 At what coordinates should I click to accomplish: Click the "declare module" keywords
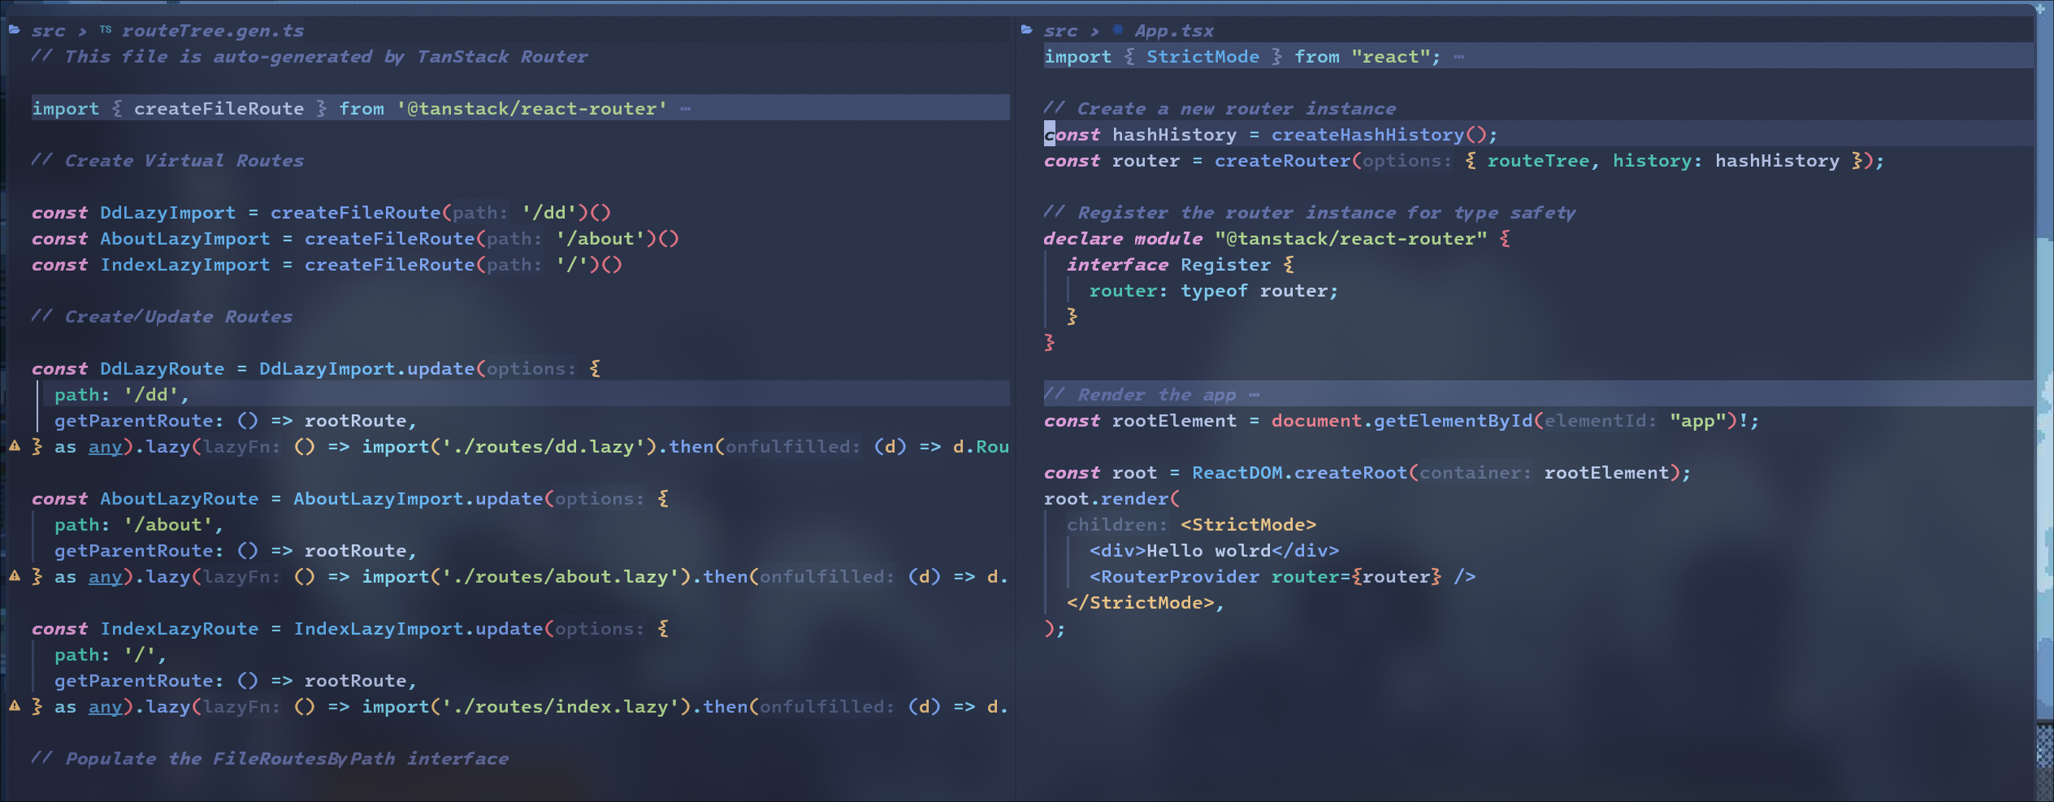click(1123, 239)
